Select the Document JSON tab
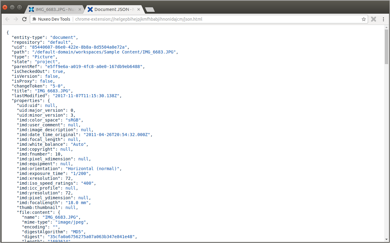The height and width of the screenshot is (243, 390). [114, 9]
